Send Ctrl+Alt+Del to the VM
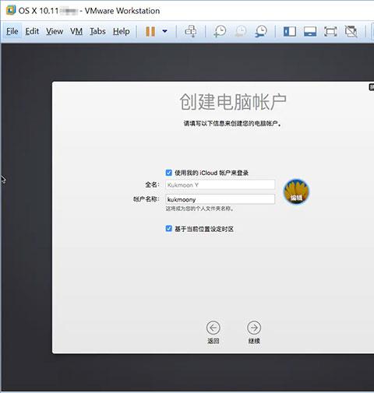Image resolution: width=374 pixels, height=393 pixels. click(191, 31)
